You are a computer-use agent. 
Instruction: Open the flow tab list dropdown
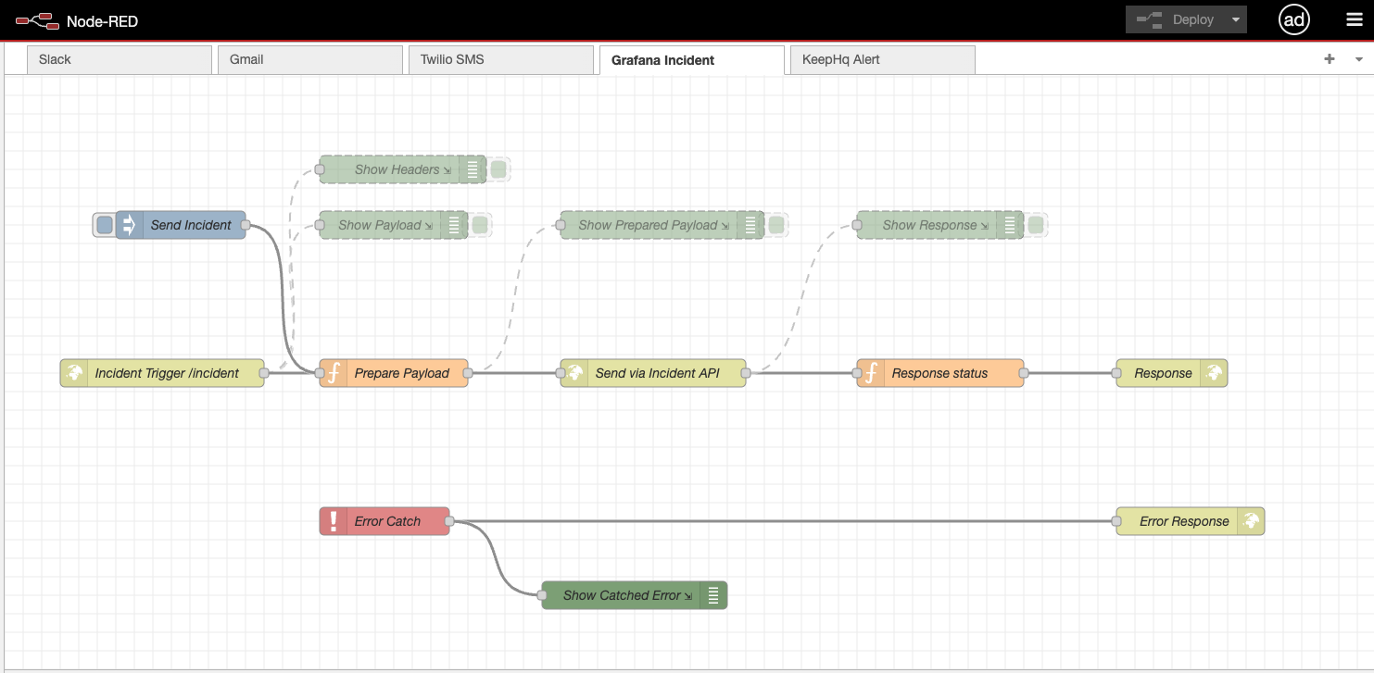tap(1359, 59)
